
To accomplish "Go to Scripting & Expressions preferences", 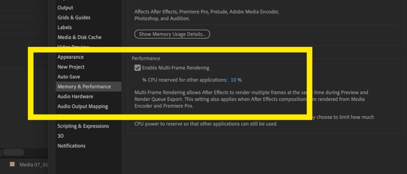I will 83,126.
